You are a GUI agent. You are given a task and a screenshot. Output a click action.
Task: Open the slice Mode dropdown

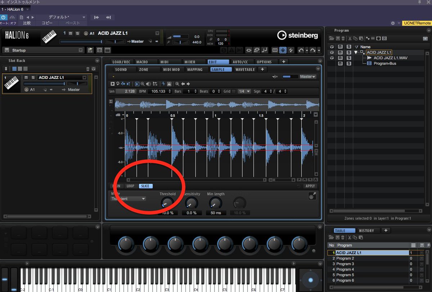tap(129, 199)
